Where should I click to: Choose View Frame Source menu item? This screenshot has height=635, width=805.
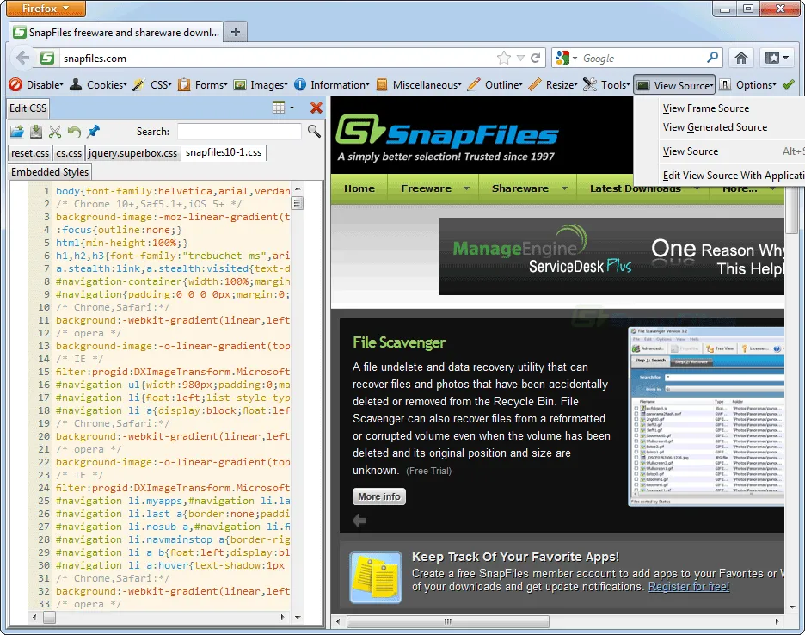(705, 108)
